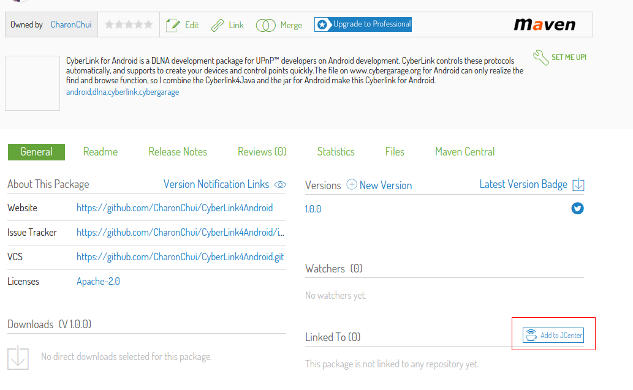Viewport: 633px width, 390px height.
Task: Click the Link chain icon
Action: click(218, 25)
